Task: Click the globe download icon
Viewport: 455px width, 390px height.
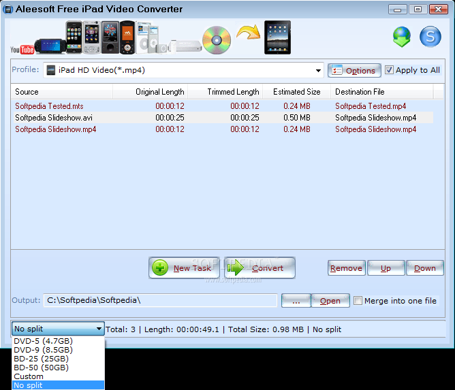Action: point(402,37)
